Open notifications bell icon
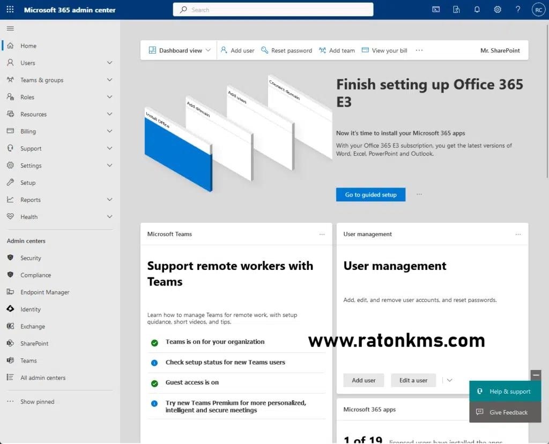This screenshot has height=444, width=549. [x=477, y=10]
